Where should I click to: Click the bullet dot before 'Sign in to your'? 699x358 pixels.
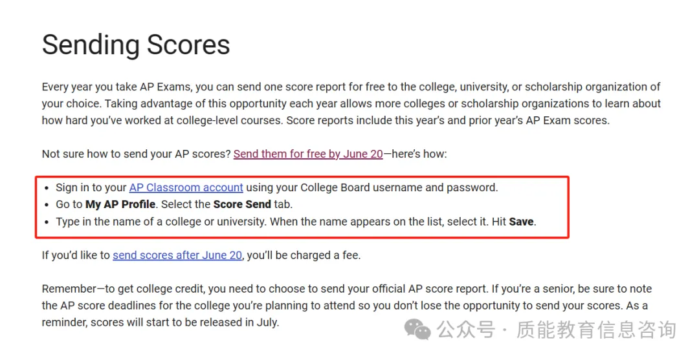point(47,188)
